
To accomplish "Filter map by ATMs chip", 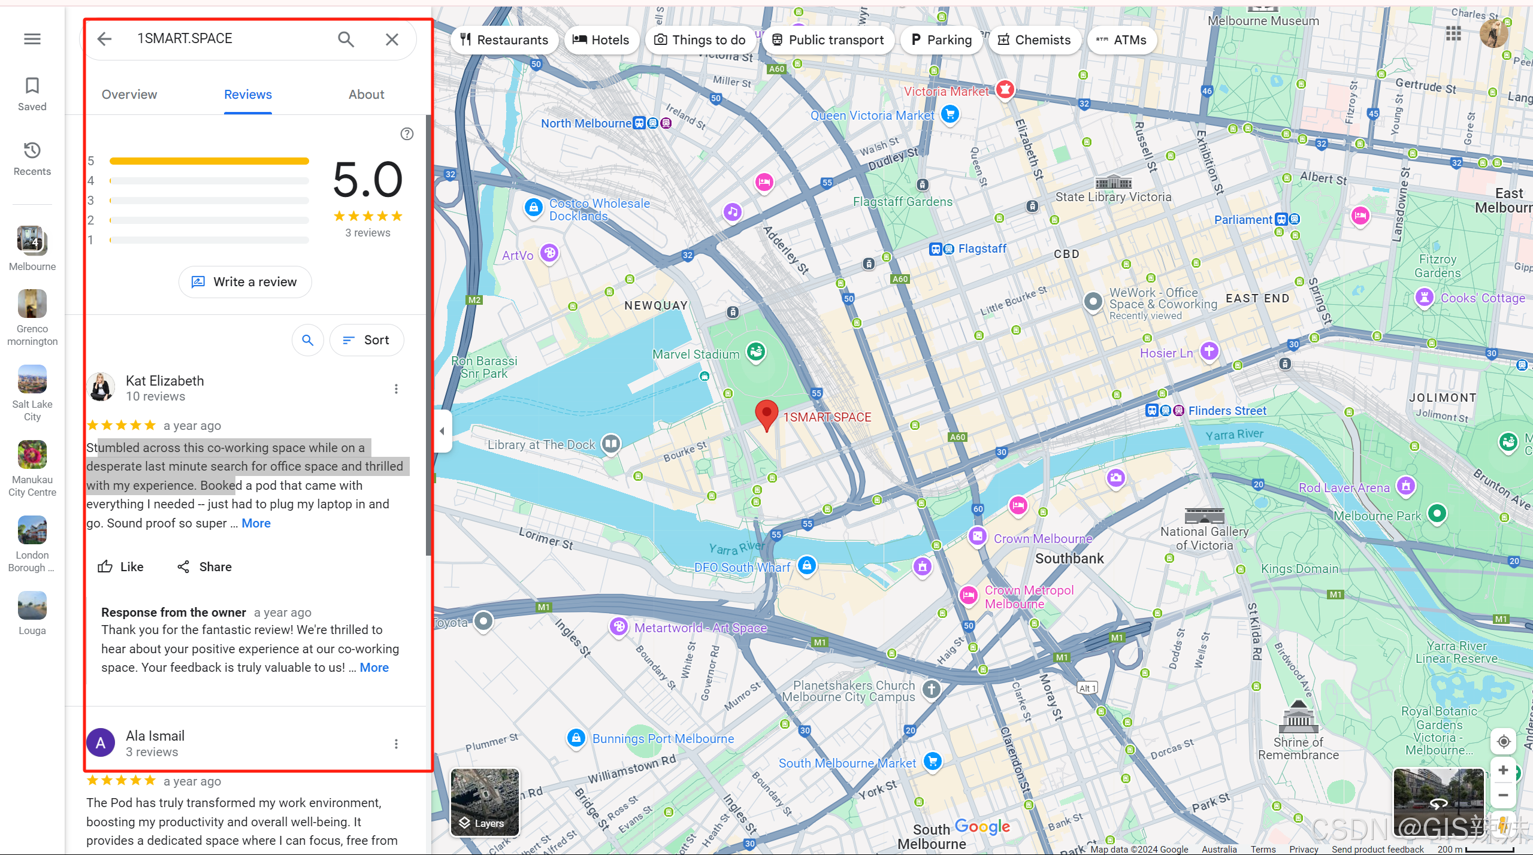I will tap(1121, 40).
